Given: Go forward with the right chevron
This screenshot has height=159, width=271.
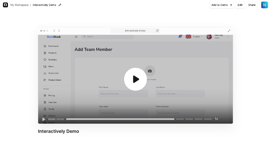Looking at the screenshot, I should point(59,31).
